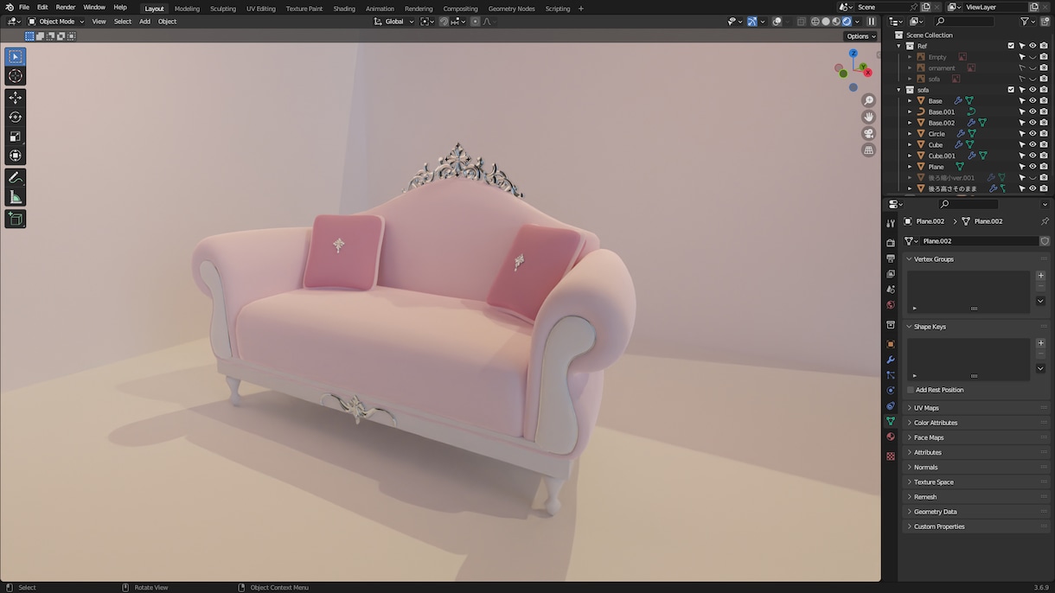Screen dimensions: 1055x593
Task: Switch to Geometry Nodes workspace
Action: tap(512, 9)
